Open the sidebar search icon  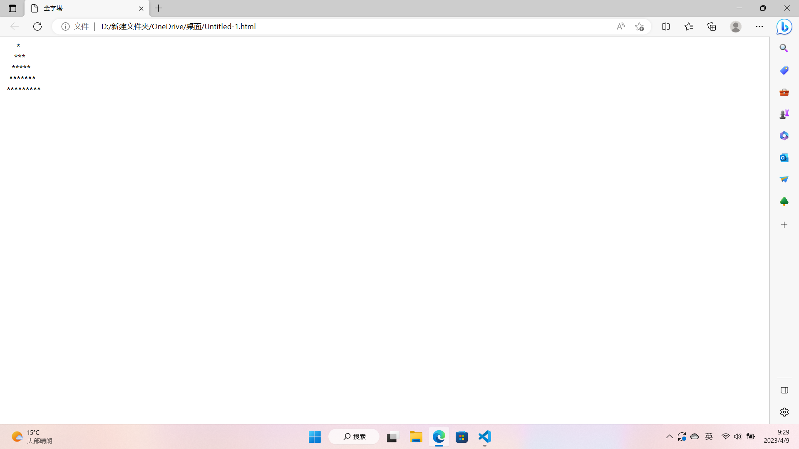pos(784,48)
